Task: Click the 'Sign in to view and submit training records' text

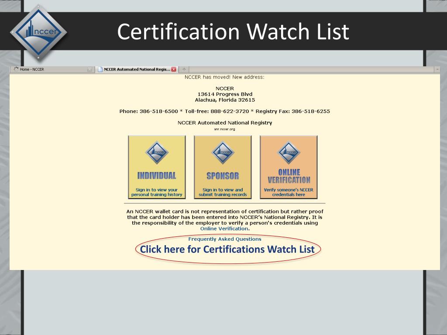Action: pos(223,192)
